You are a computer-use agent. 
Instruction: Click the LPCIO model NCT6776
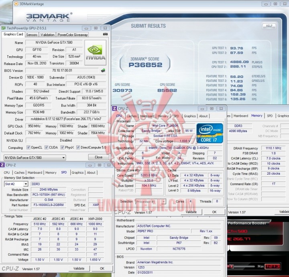[179, 249]
